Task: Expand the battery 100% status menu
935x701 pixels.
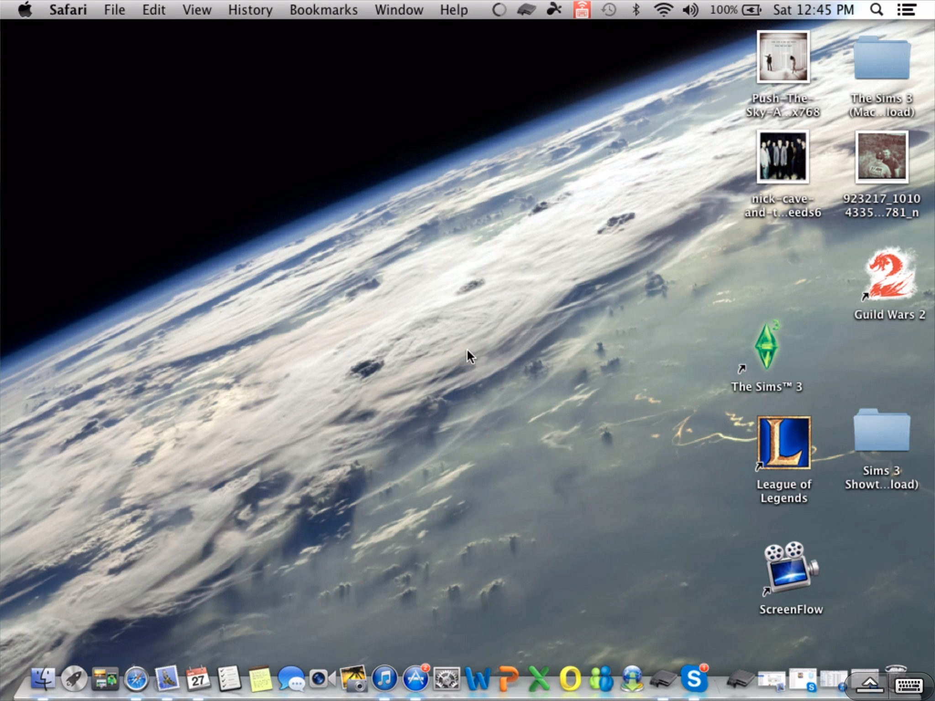Action: point(735,10)
